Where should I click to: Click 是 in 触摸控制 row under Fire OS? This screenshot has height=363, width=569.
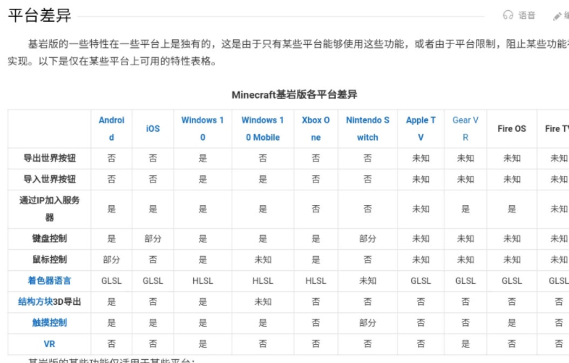(512, 323)
